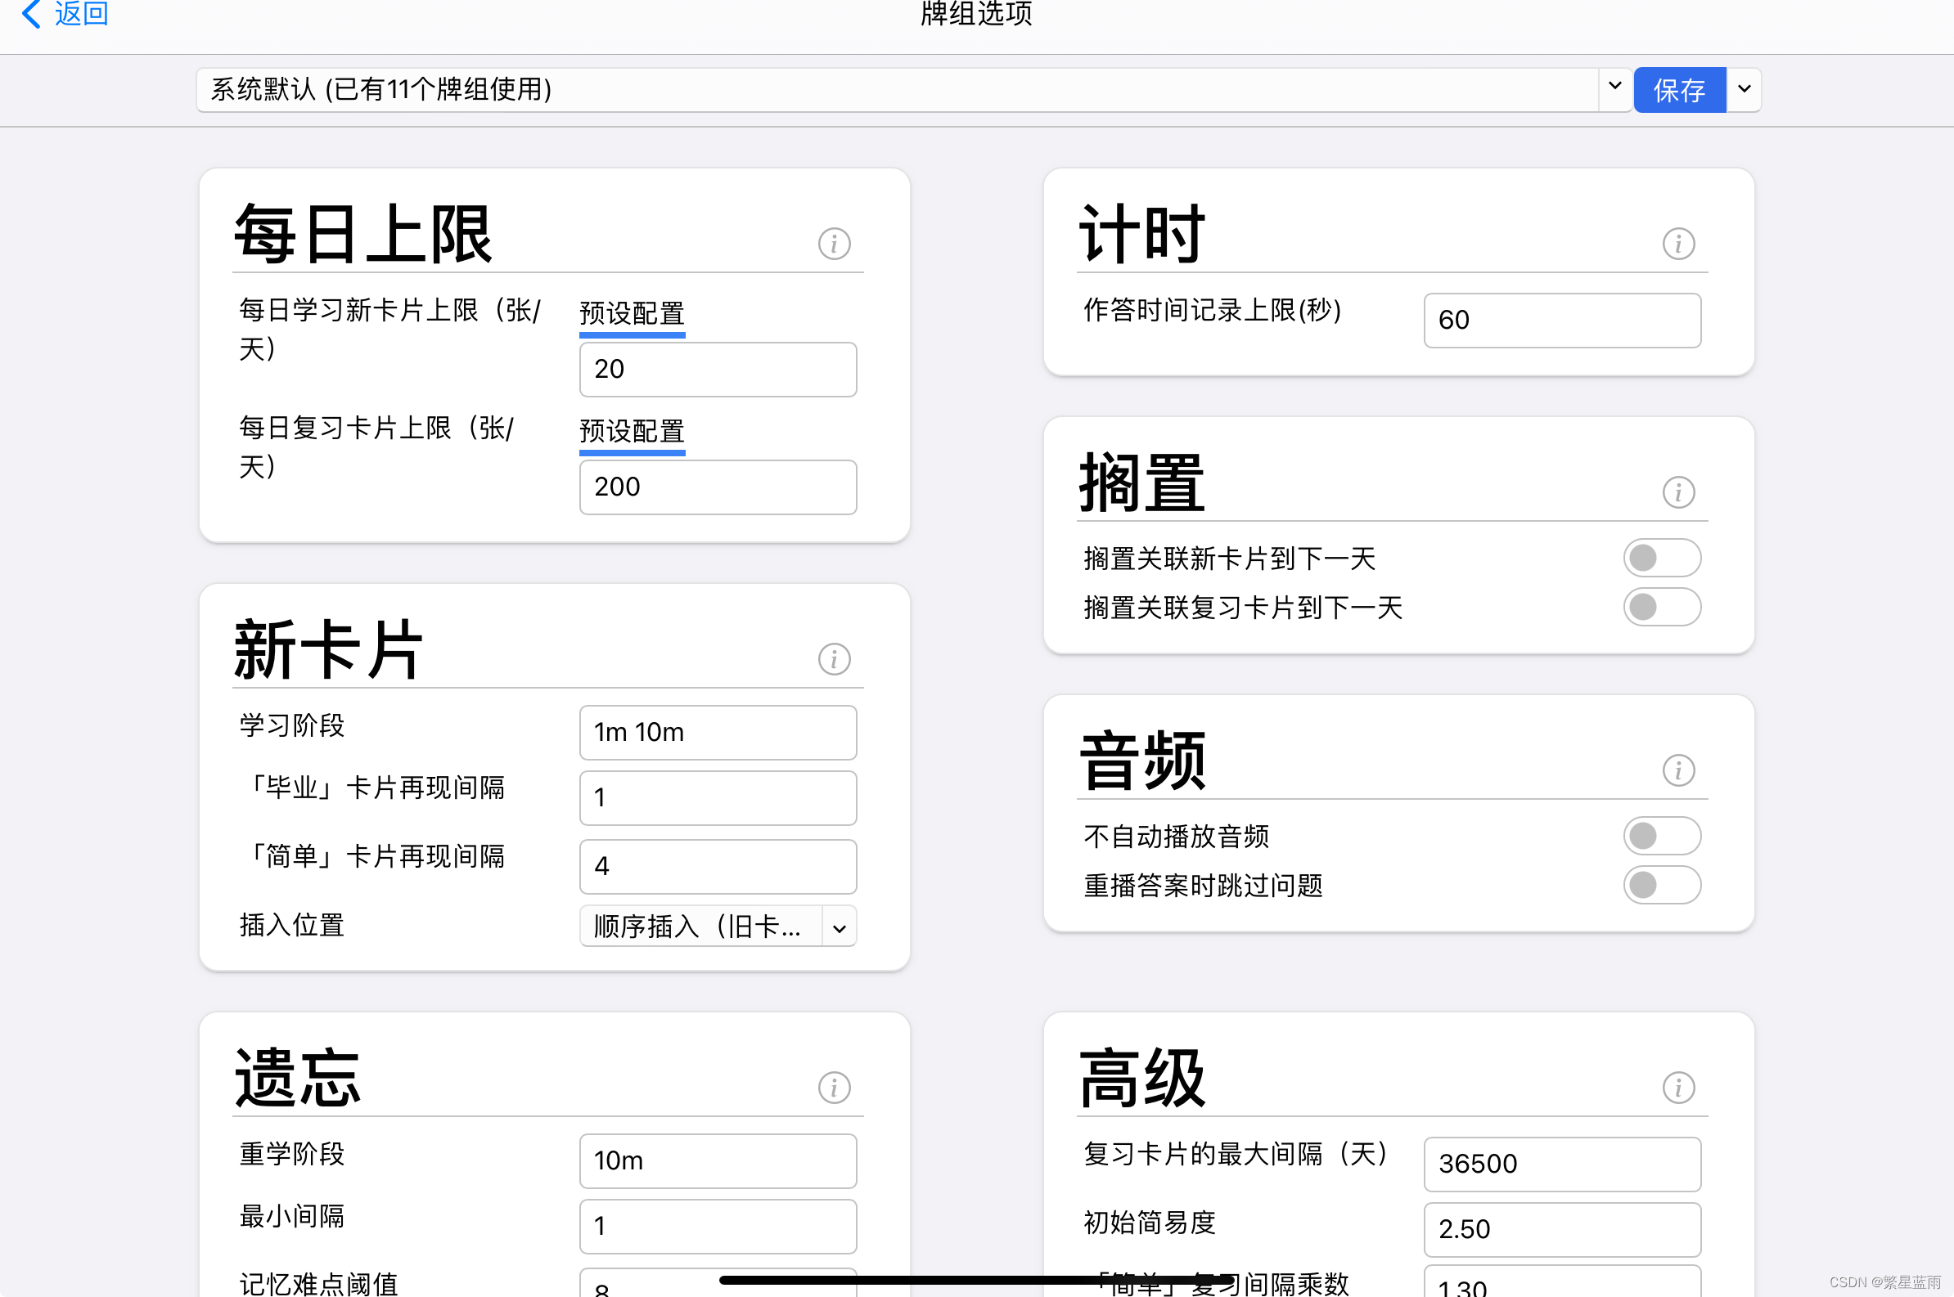Open info icon for 新卡片 section
This screenshot has width=1954, height=1297.
click(835, 658)
